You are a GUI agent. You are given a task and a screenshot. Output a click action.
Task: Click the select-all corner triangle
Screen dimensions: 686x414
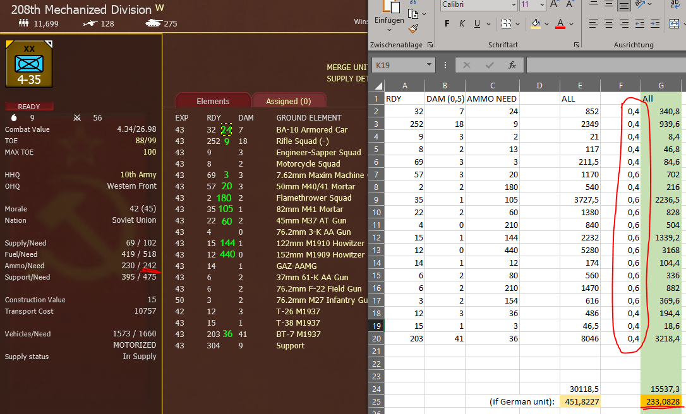click(378, 86)
